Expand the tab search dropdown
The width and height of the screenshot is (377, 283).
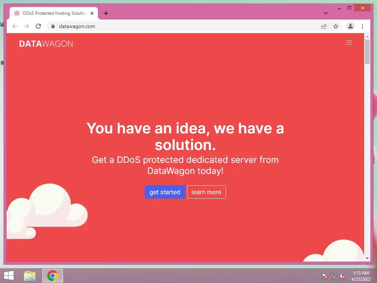tap(326, 13)
